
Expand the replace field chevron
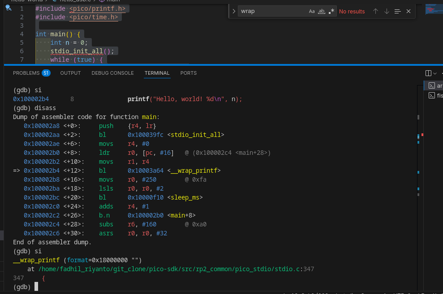coord(234,11)
